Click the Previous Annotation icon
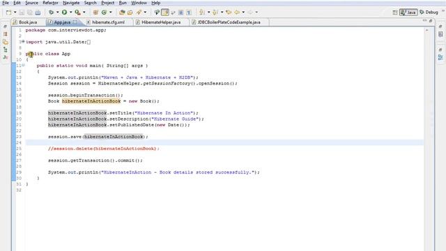Image resolution: width=446 pixels, height=251 pixels. coord(215,13)
